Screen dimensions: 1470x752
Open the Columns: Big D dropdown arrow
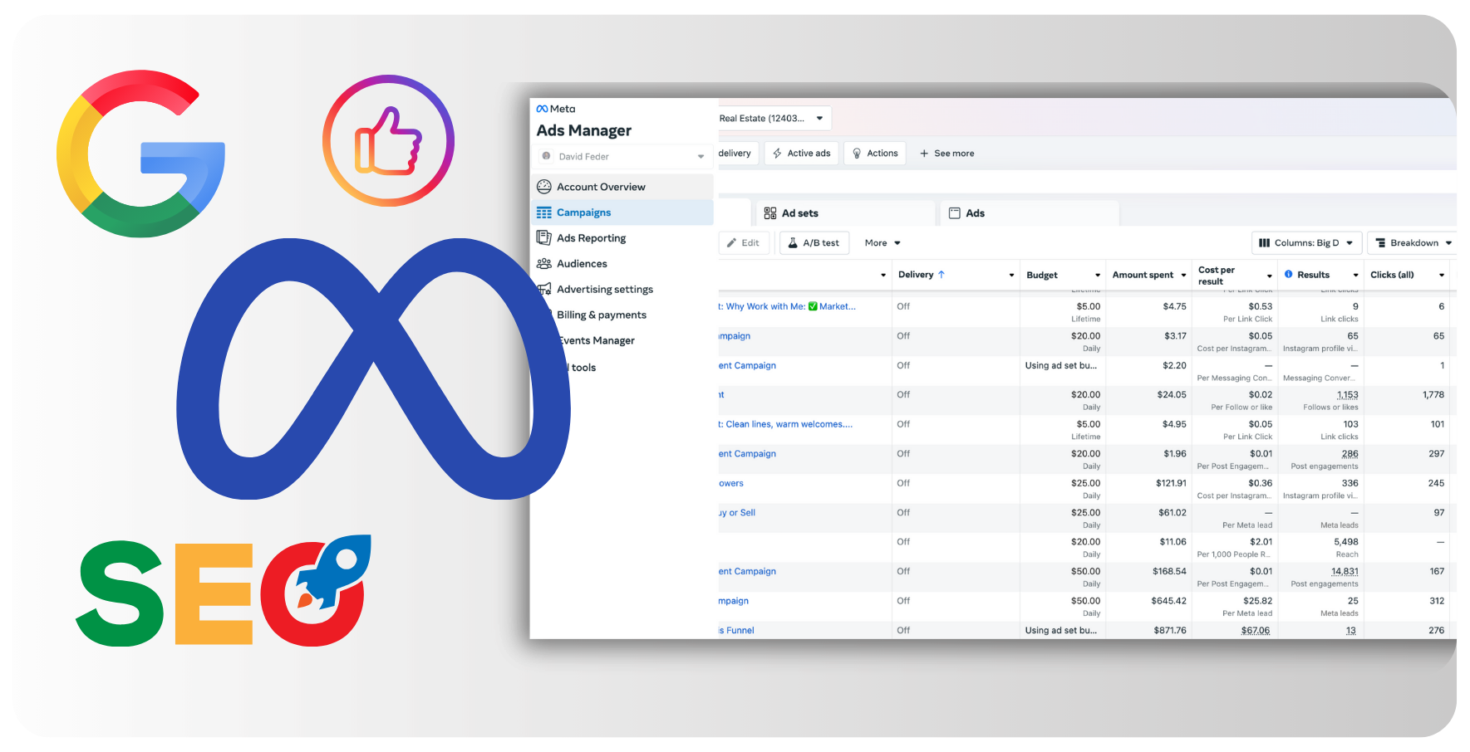pos(1350,243)
